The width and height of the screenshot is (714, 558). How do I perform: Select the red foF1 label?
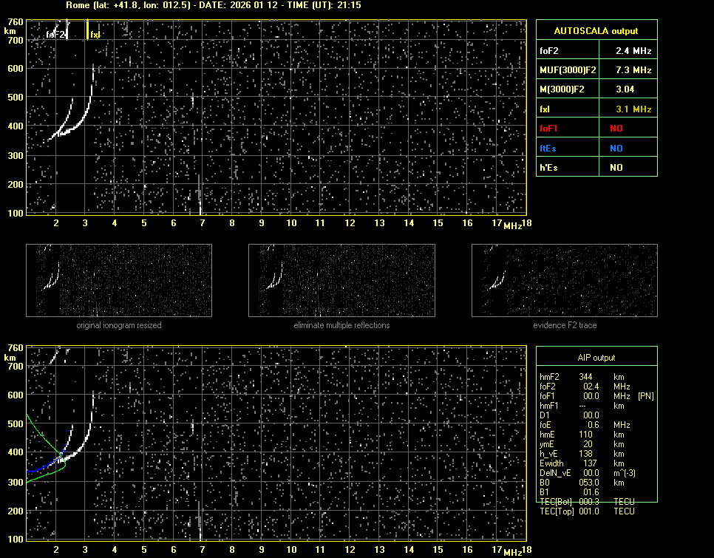click(551, 129)
